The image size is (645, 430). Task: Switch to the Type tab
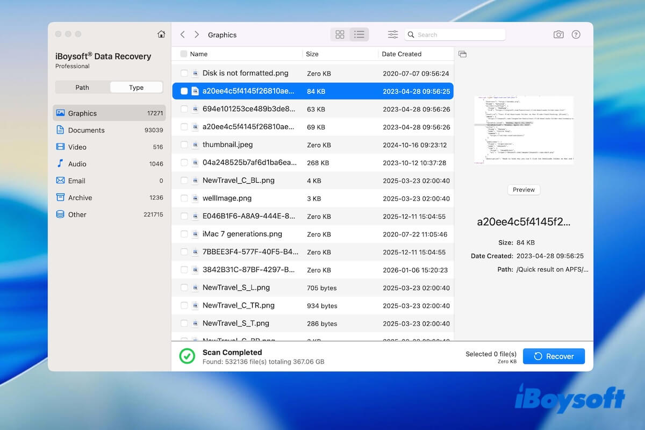click(x=136, y=87)
